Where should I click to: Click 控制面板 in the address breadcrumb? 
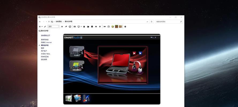coord(59,22)
